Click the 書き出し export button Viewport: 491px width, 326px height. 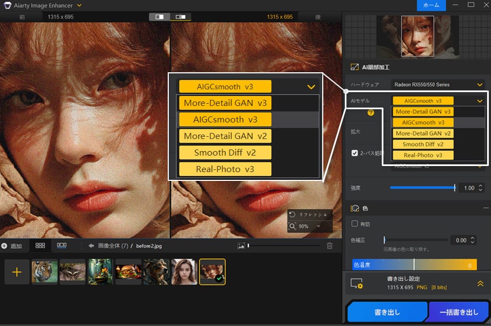(387, 312)
